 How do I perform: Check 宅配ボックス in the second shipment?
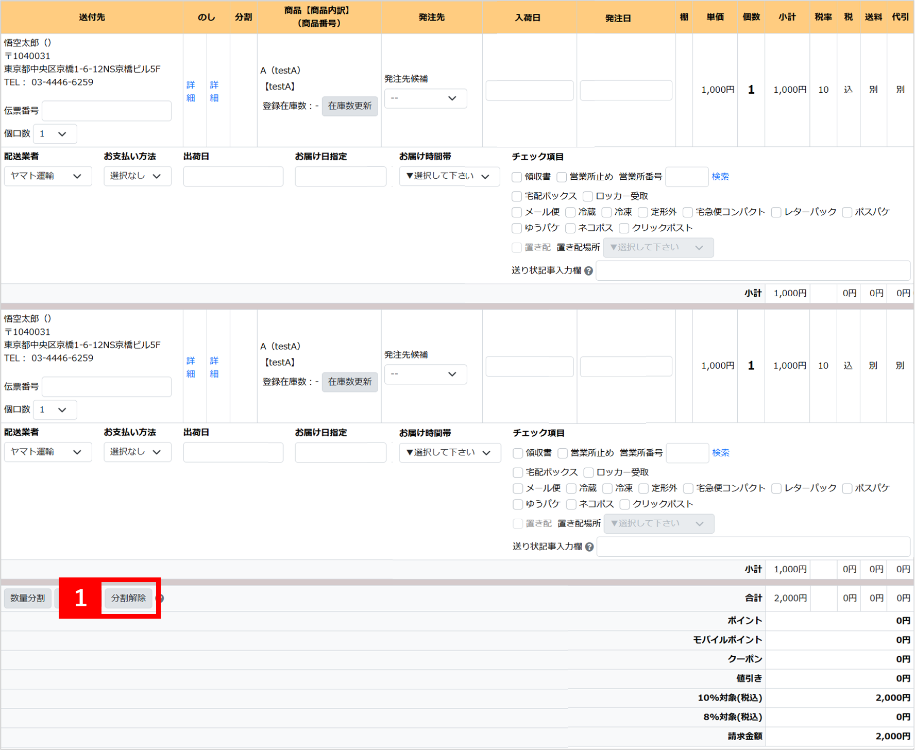(x=518, y=472)
